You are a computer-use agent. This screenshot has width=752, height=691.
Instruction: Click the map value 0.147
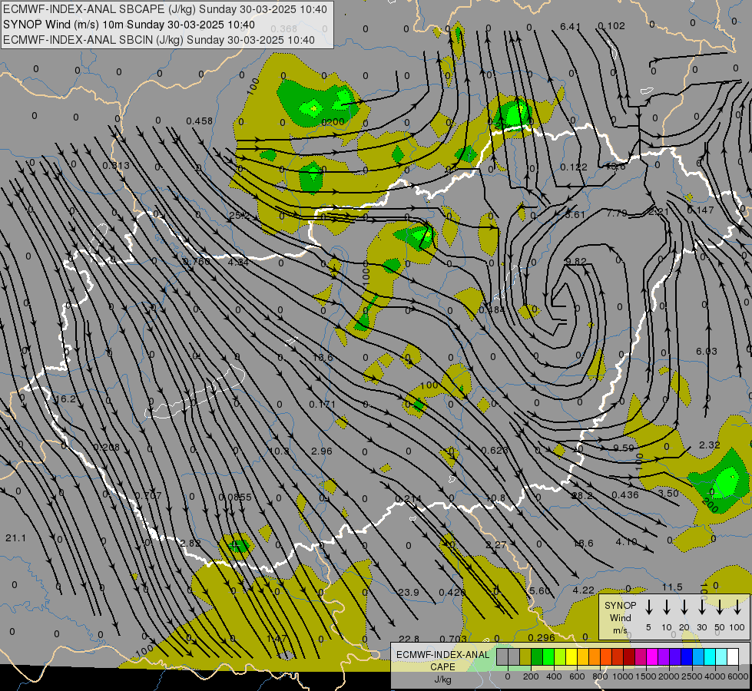[x=701, y=210]
